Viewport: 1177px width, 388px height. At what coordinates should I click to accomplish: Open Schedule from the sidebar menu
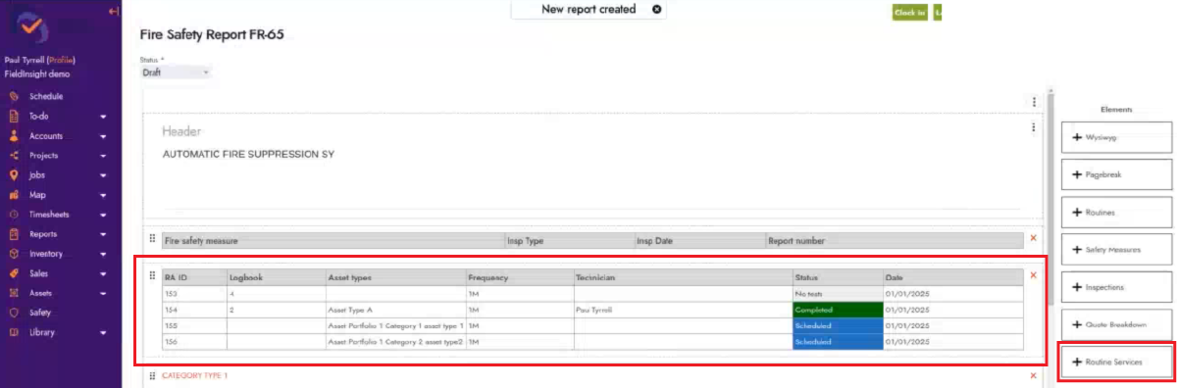coord(46,97)
